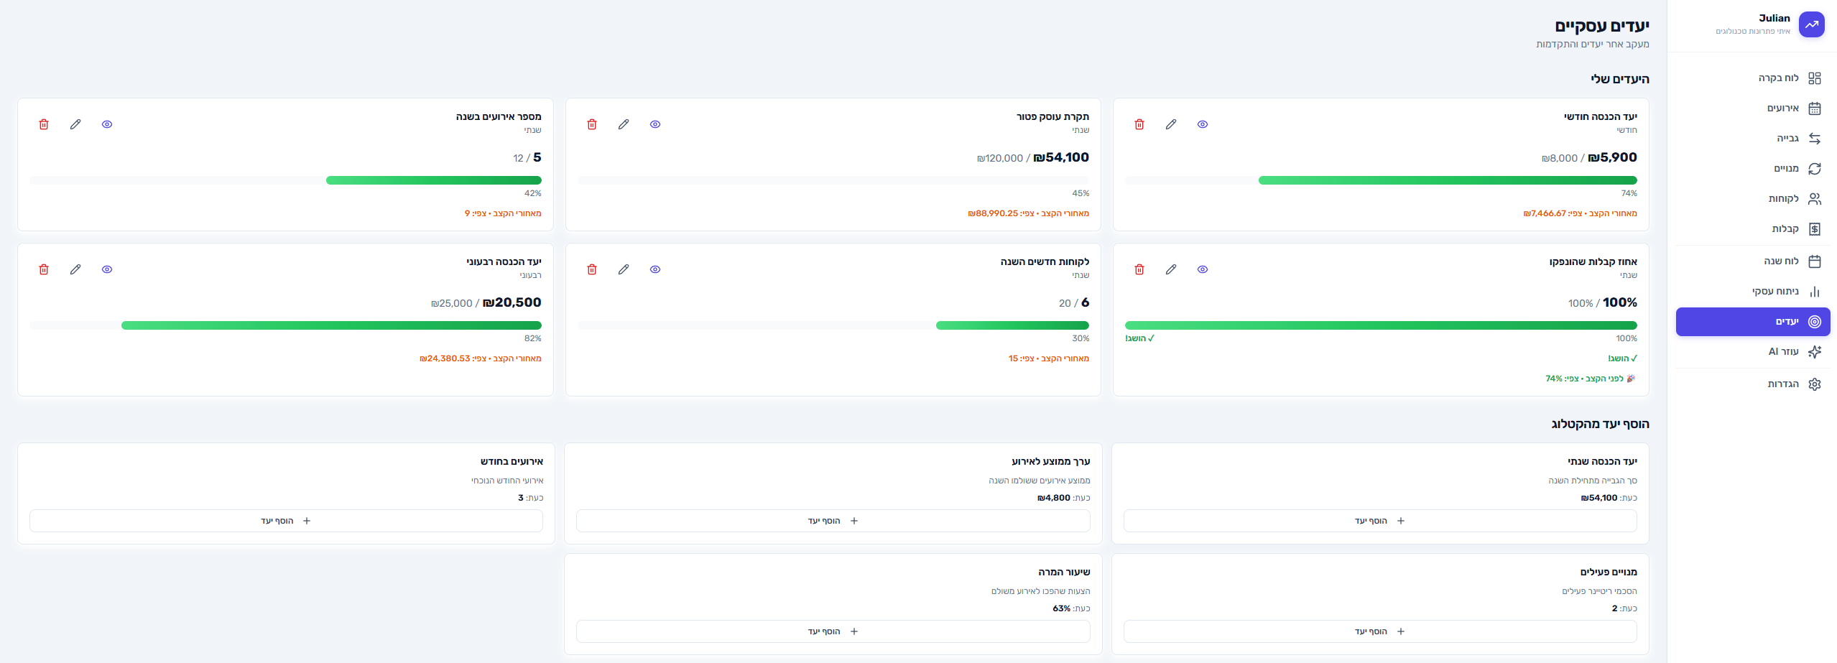Edit the יעד הכנסה רבעוני goal
Screen dimensions: 1837x663
pos(75,269)
